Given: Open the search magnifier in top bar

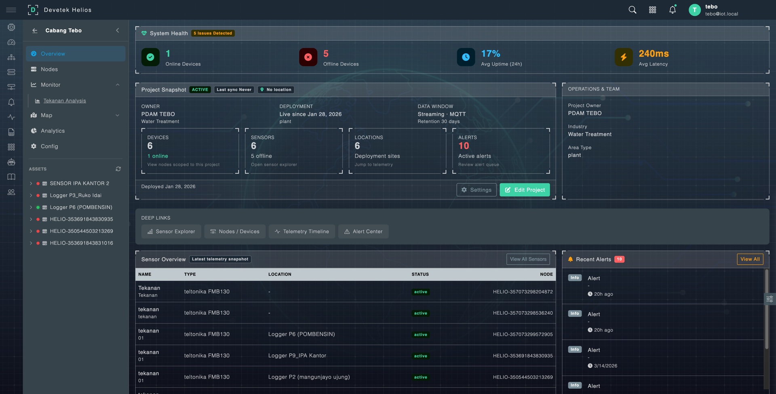Looking at the screenshot, I should pyautogui.click(x=632, y=9).
